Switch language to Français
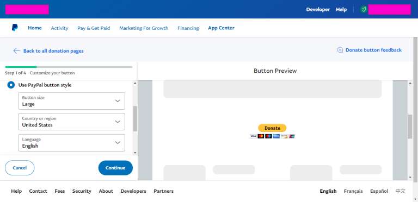Screen dimensions: 418x202 (353, 191)
